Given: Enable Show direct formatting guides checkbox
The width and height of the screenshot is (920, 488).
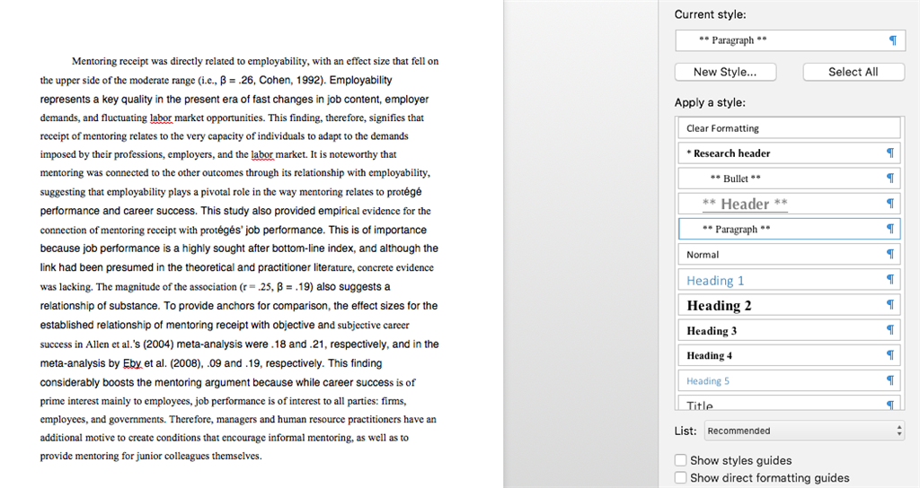Looking at the screenshot, I should point(681,477).
